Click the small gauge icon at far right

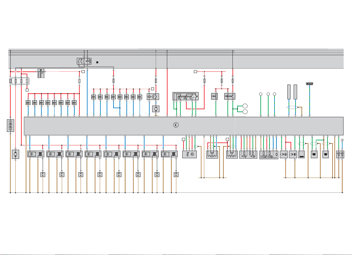click(x=342, y=140)
